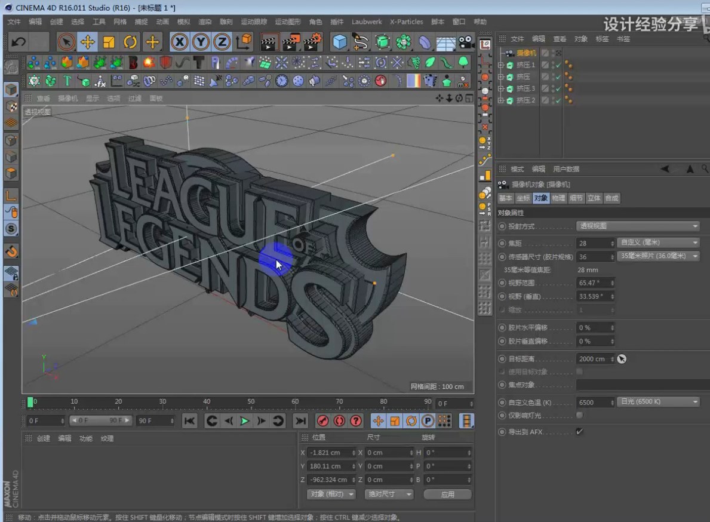Image resolution: width=710 pixels, height=522 pixels.
Task: Open the 自定义 (毫米) focal dropdown
Action: (x=659, y=242)
